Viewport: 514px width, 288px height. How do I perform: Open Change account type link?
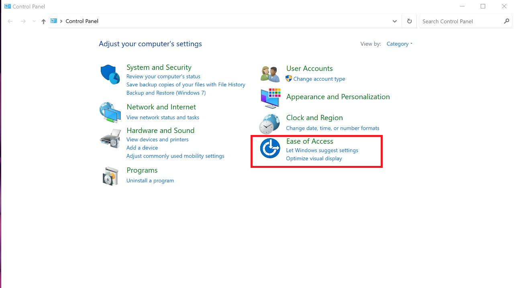pos(319,79)
